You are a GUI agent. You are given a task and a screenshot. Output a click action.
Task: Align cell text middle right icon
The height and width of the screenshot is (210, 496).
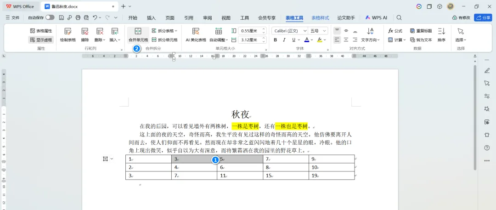pyautogui.click(x=355, y=40)
